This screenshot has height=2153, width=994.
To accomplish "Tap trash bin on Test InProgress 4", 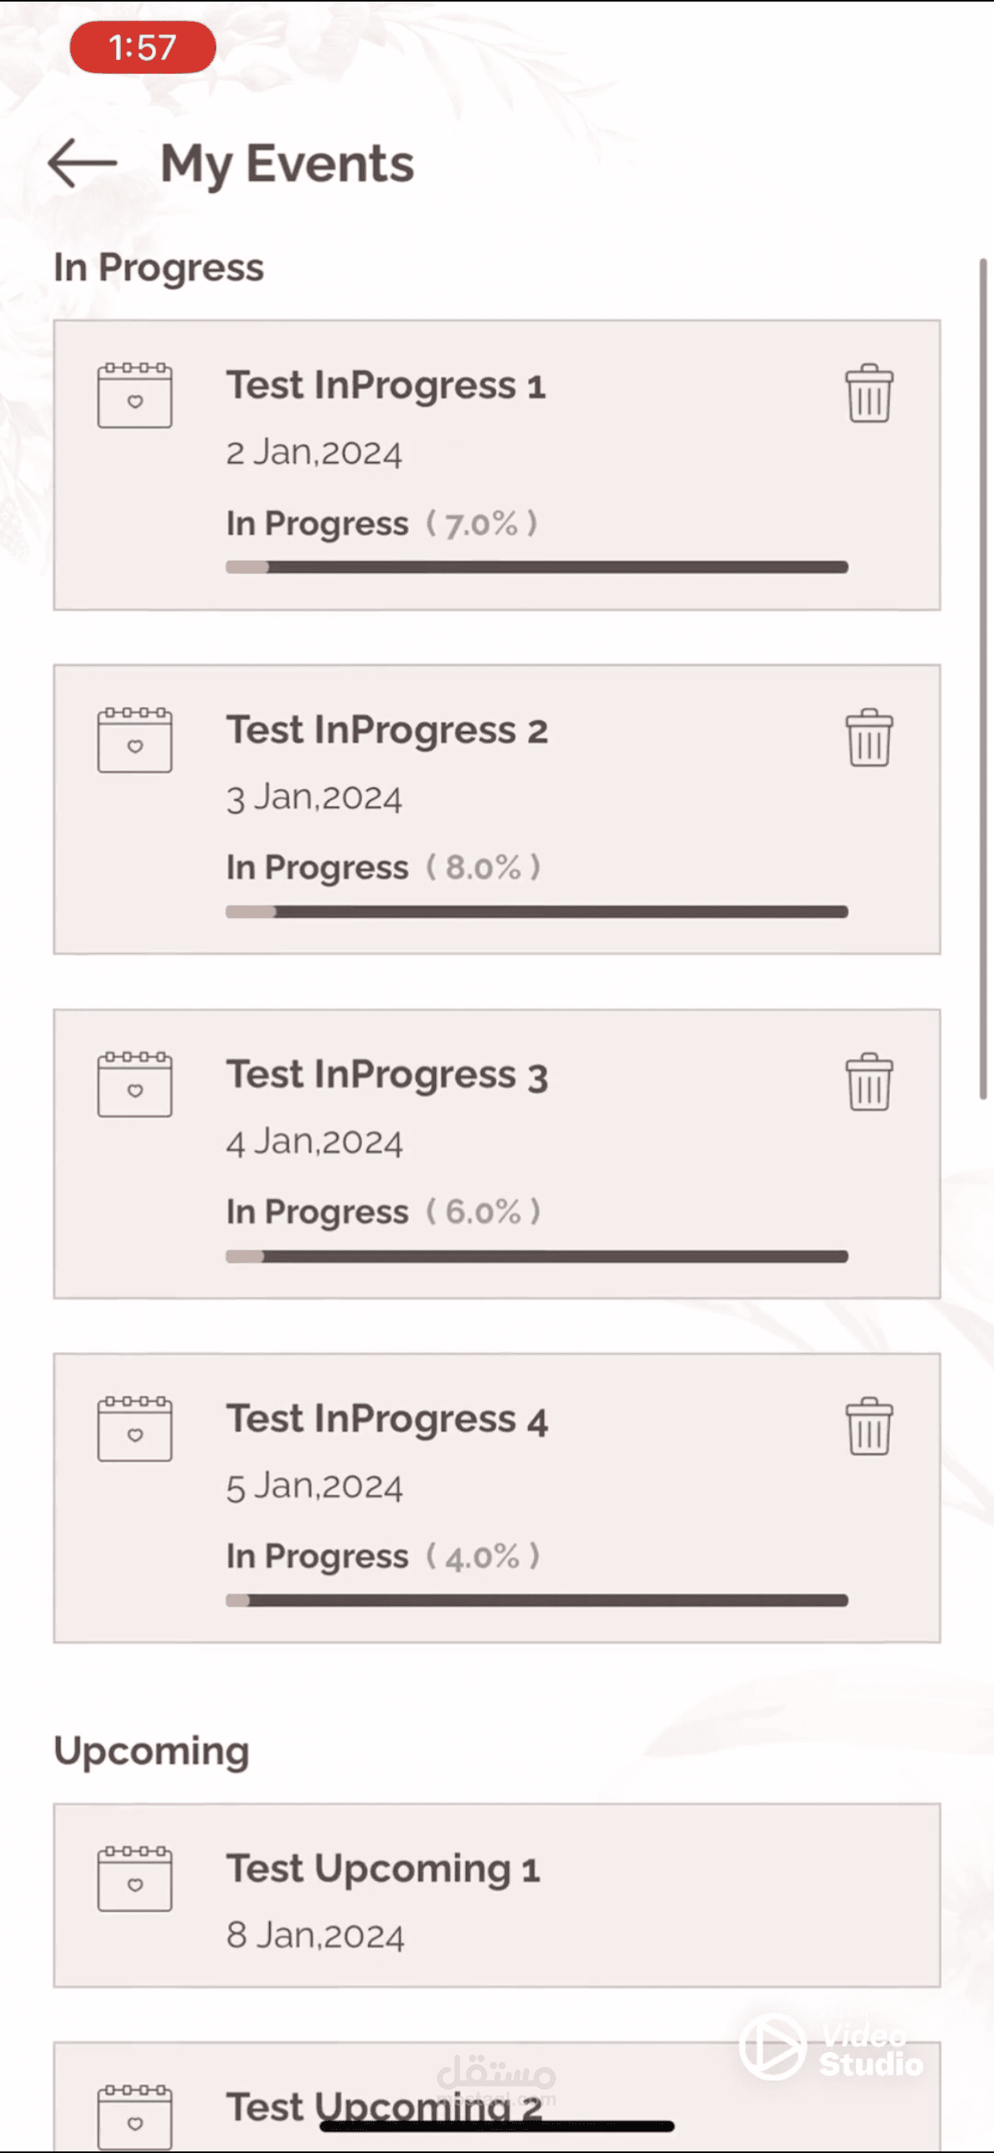I will [868, 1427].
